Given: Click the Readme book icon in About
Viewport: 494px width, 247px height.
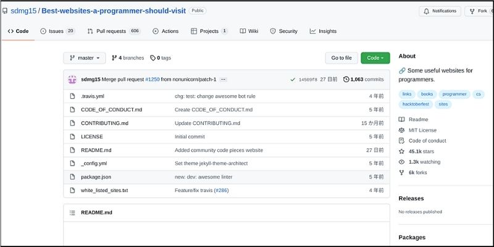Looking at the screenshot, I should [x=401, y=119].
